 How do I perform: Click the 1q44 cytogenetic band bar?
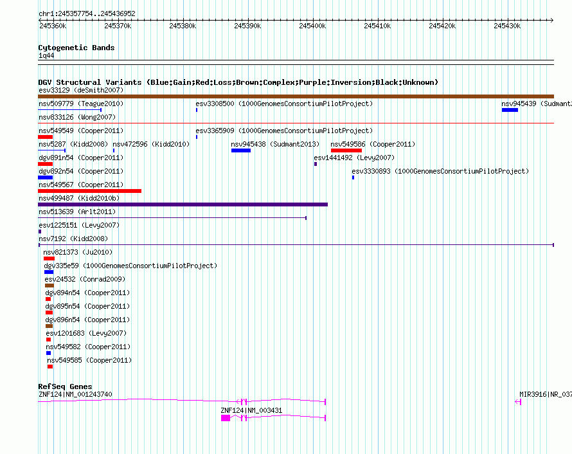point(296,62)
